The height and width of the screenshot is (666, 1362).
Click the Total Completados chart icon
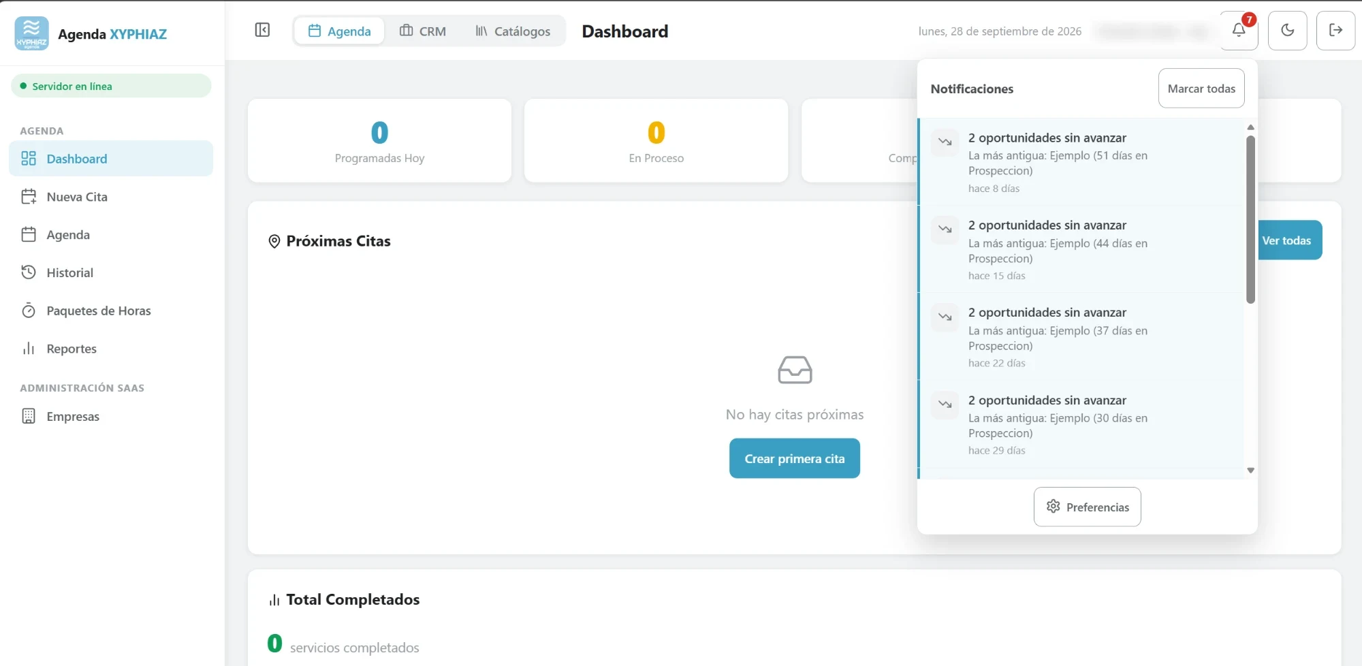point(274,600)
